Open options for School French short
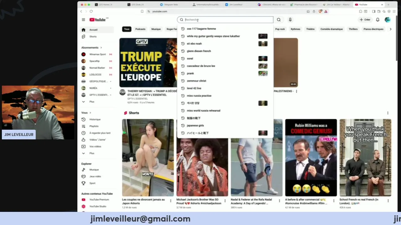This screenshot has width=401, height=225. tap(388, 201)
